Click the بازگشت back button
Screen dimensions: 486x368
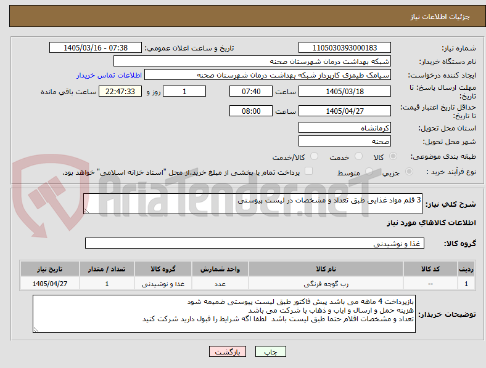click(x=228, y=351)
